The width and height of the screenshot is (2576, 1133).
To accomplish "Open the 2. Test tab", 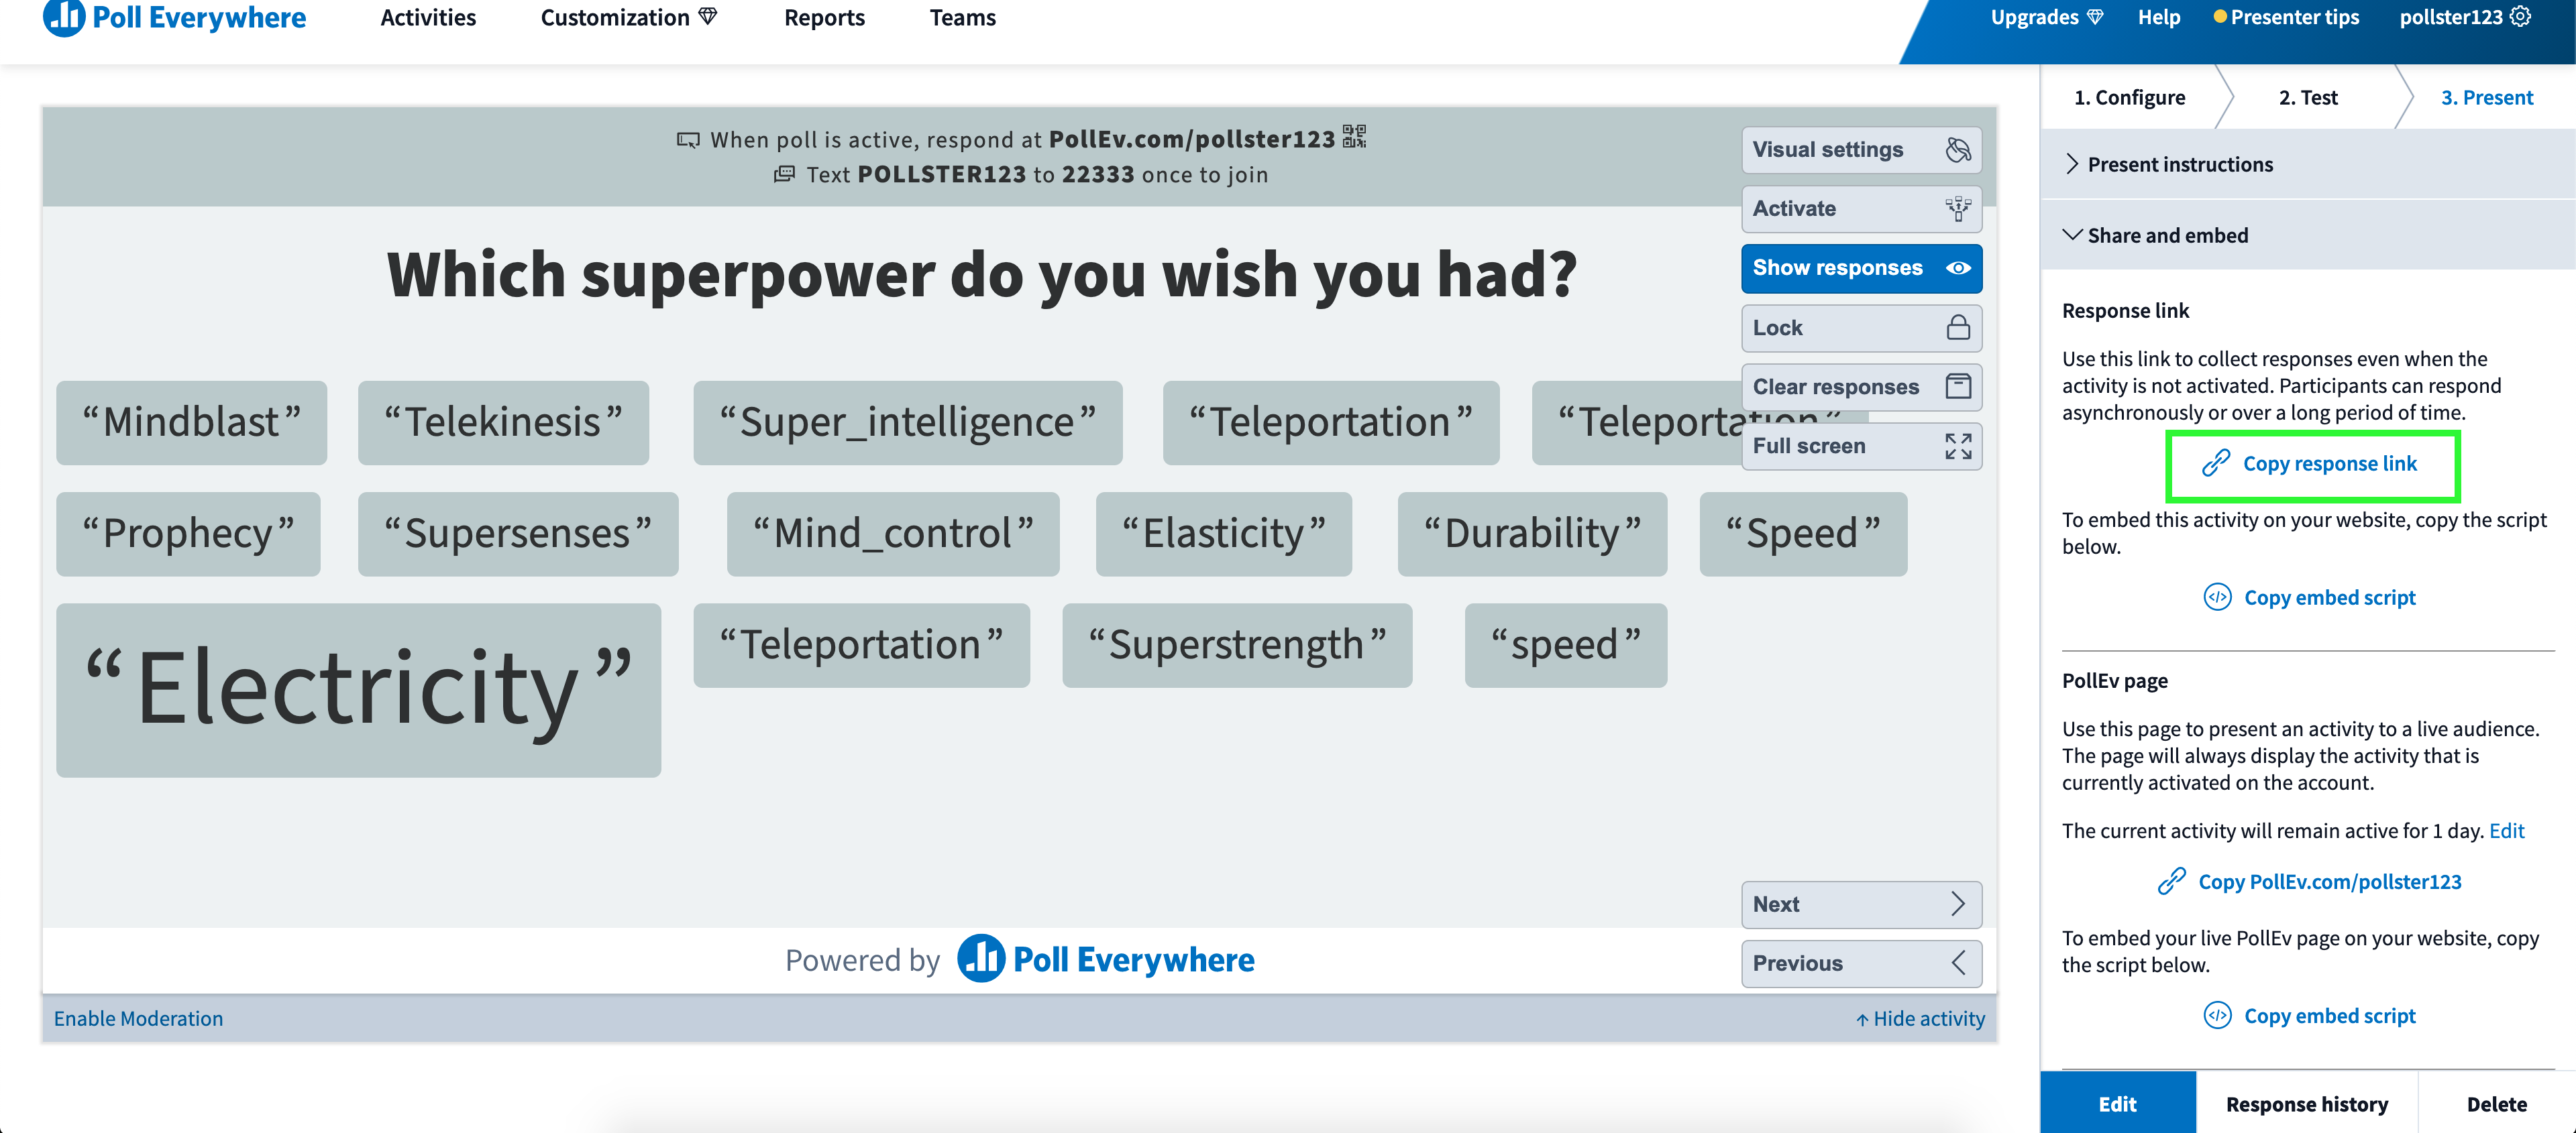I will point(2308,97).
